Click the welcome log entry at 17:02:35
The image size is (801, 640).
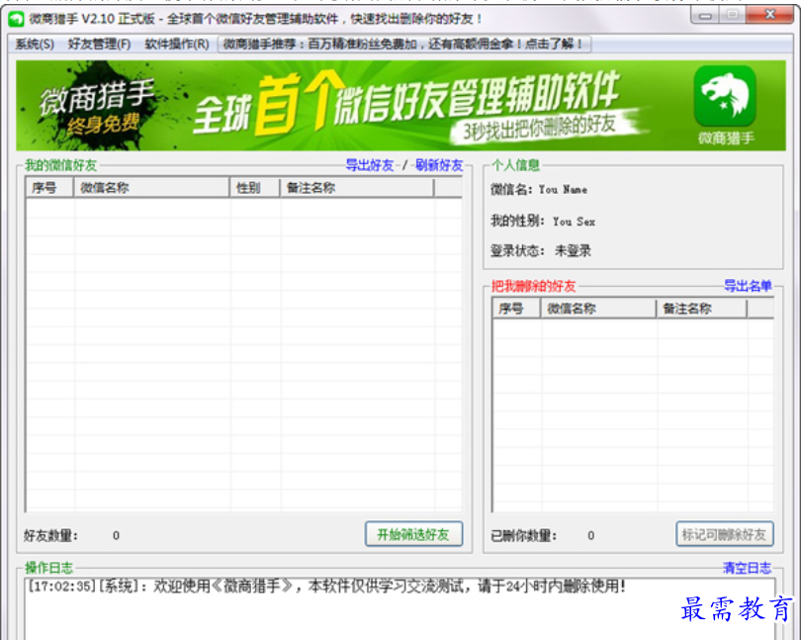pyautogui.click(x=326, y=586)
